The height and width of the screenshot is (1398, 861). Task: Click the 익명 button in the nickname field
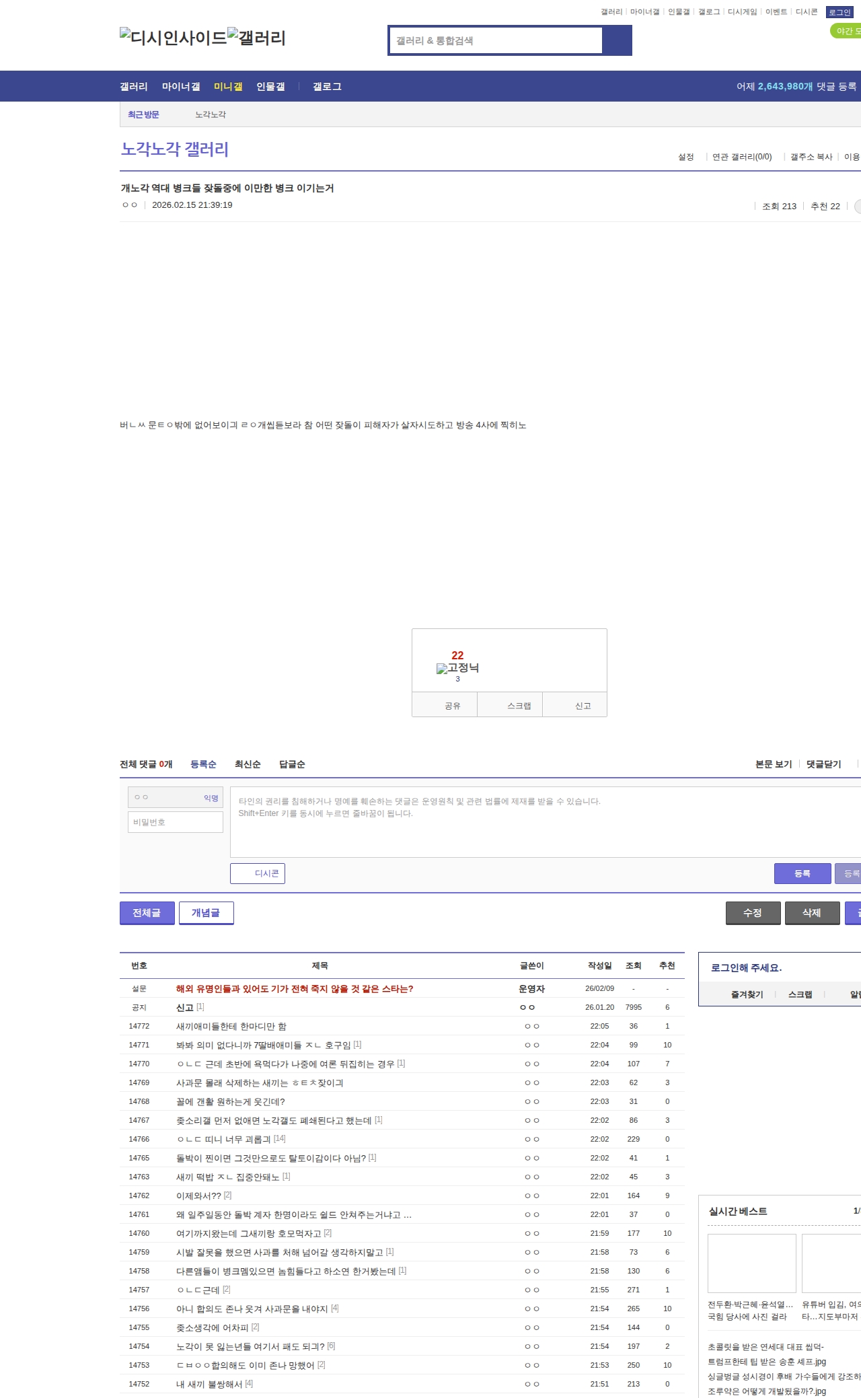[x=211, y=798]
